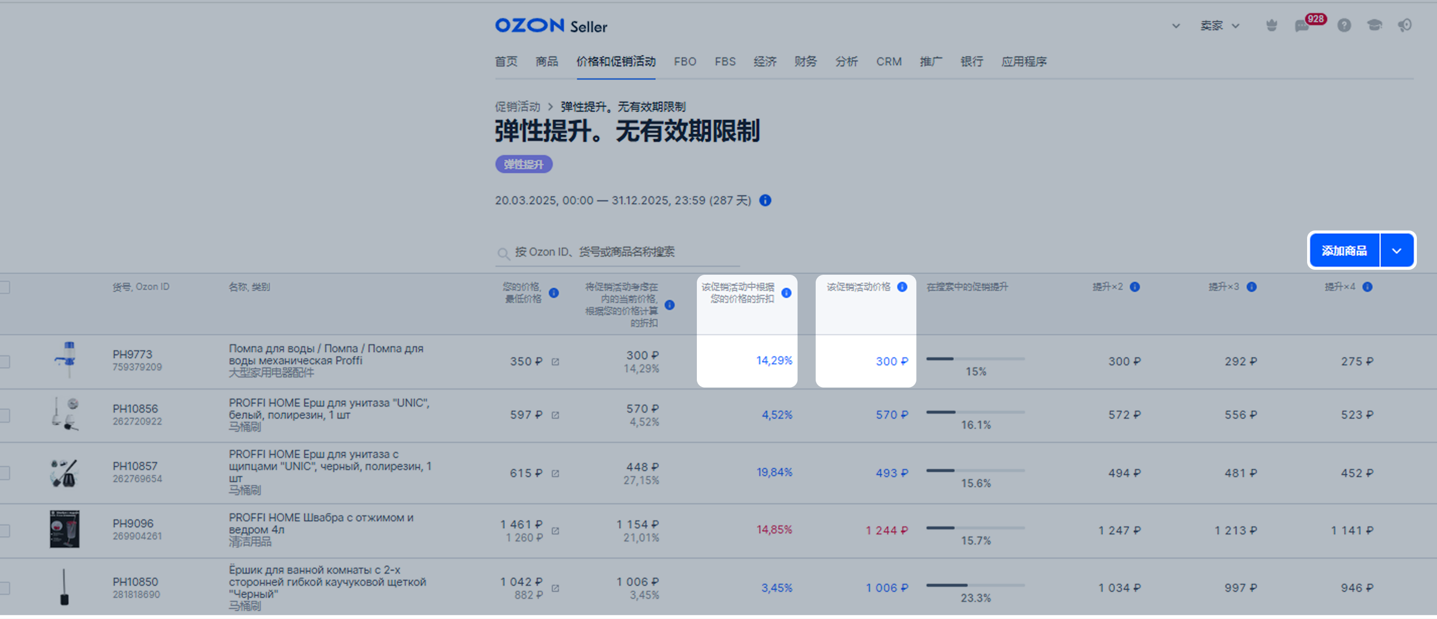Open the chat messages icon with 928 badge
This screenshot has width=1437, height=619.
pyautogui.click(x=1302, y=26)
